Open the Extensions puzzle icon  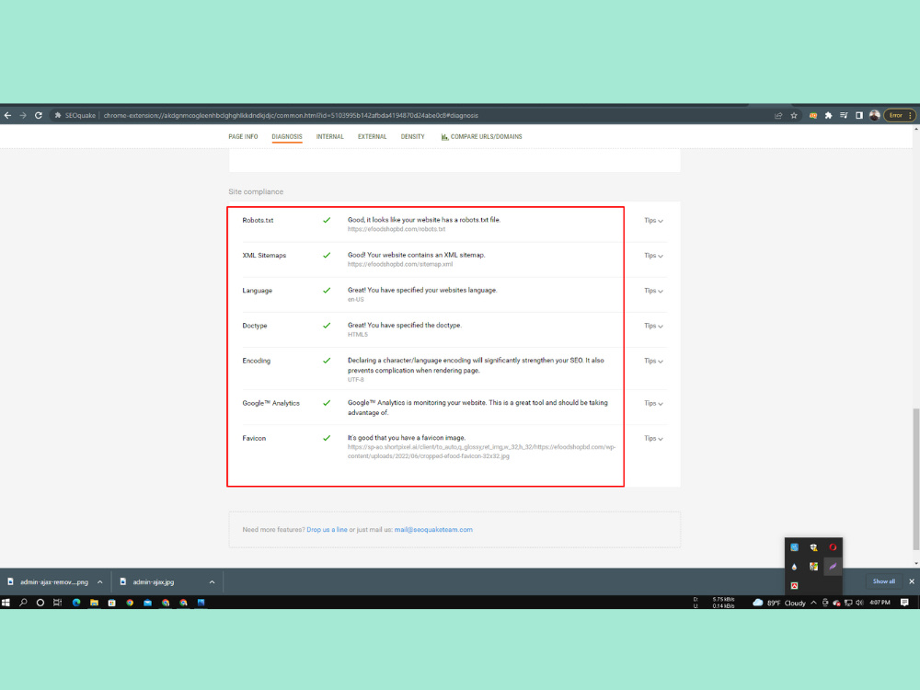point(829,116)
